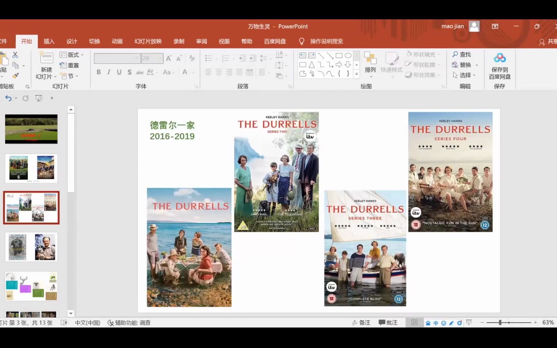Open the font name combo box

tap(117, 58)
